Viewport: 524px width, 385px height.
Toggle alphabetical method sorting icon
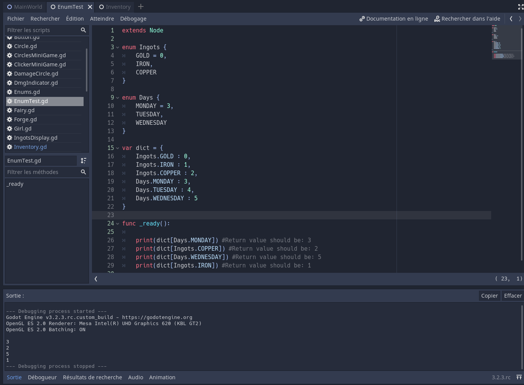click(x=83, y=160)
